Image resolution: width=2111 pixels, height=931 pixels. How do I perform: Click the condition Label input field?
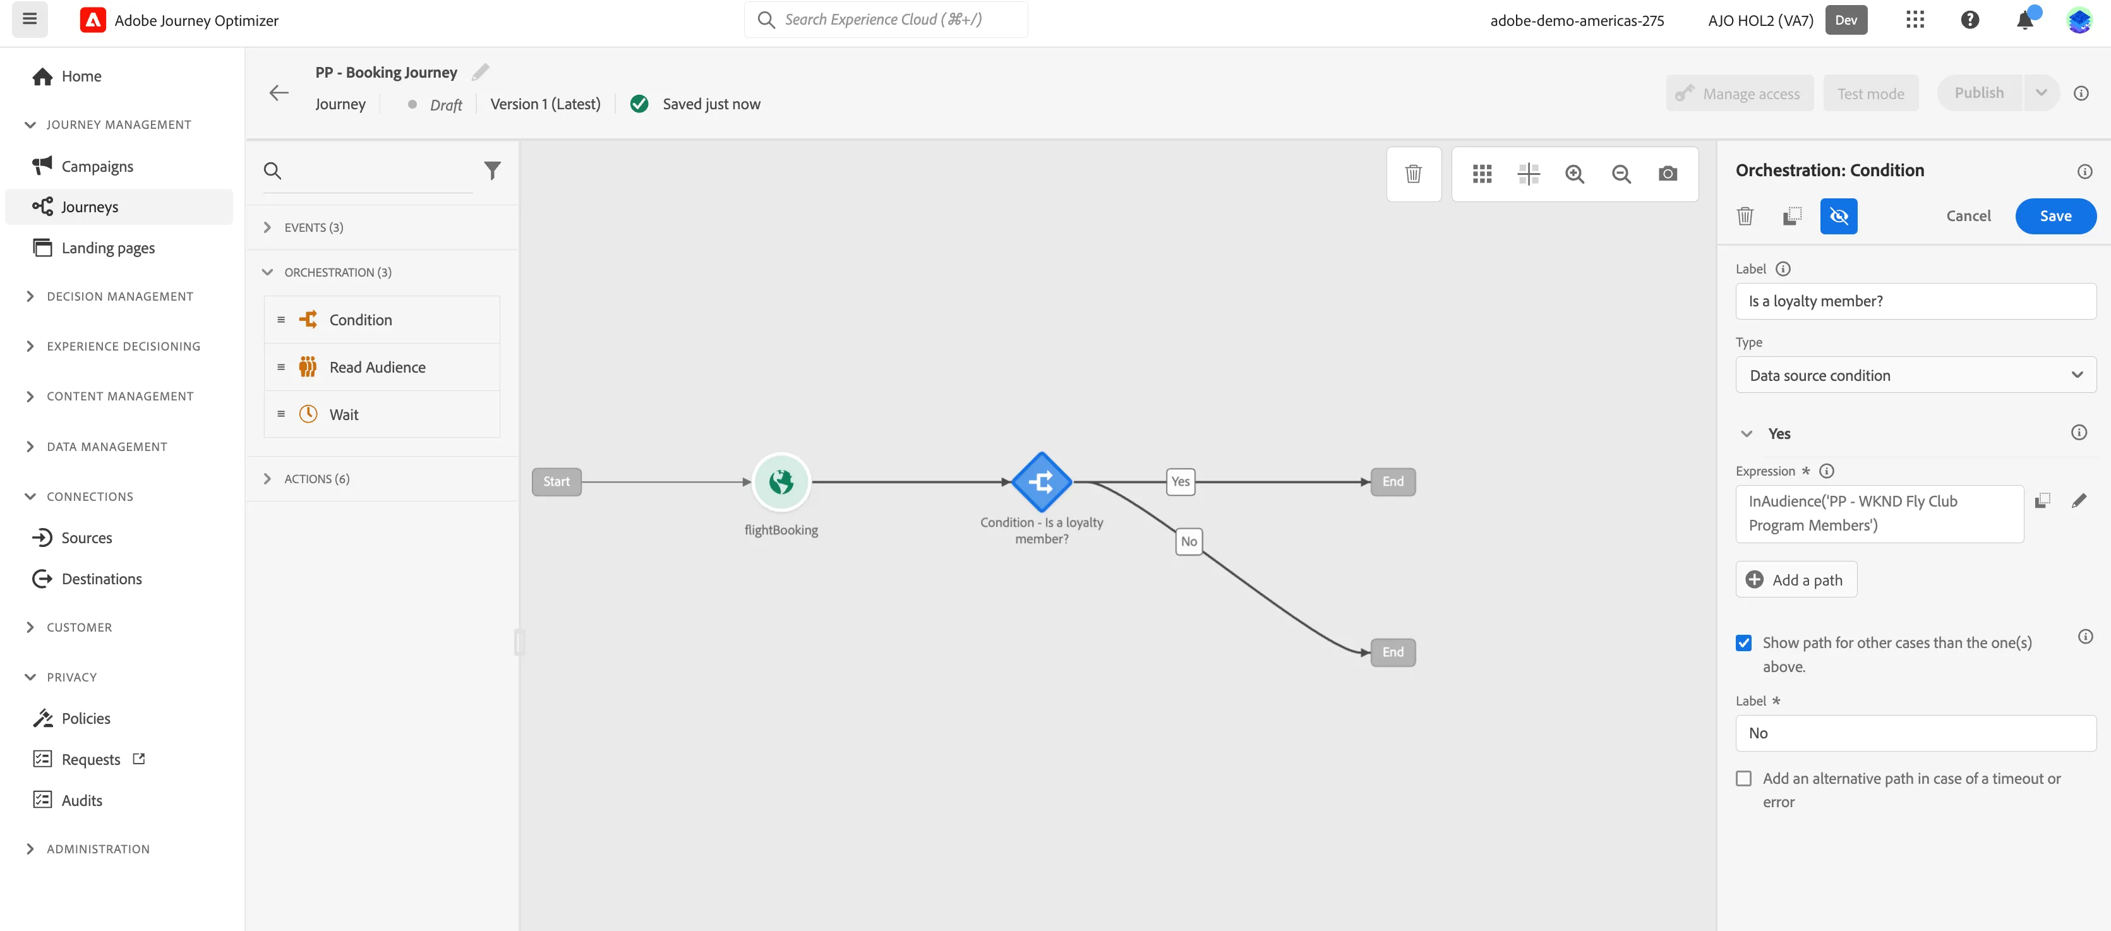point(1916,301)
